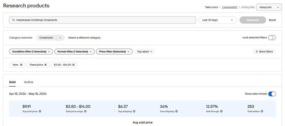
Task: Click the 34% free shipping value
Action: click(x=164, y=106)
